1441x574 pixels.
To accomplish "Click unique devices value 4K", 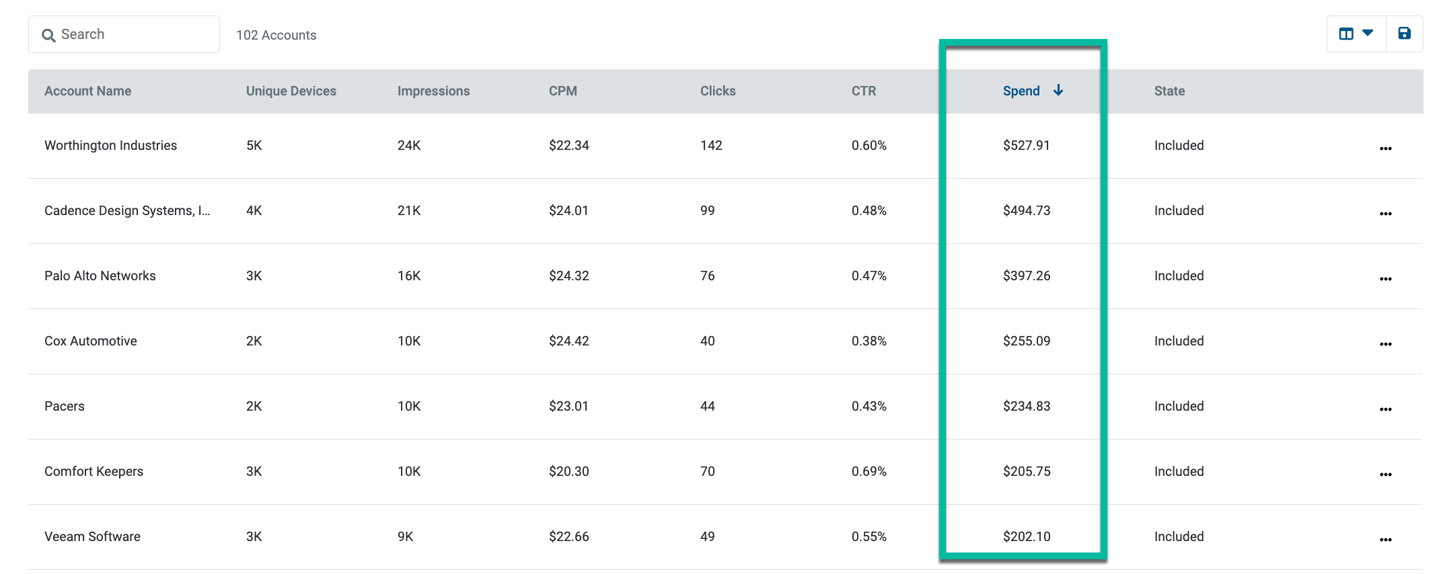I will coord(254,210).
